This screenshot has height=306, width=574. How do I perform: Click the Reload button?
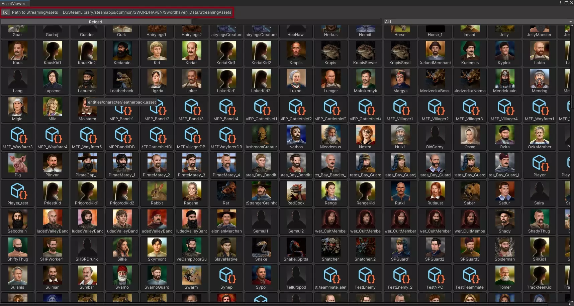coord(96,22)
